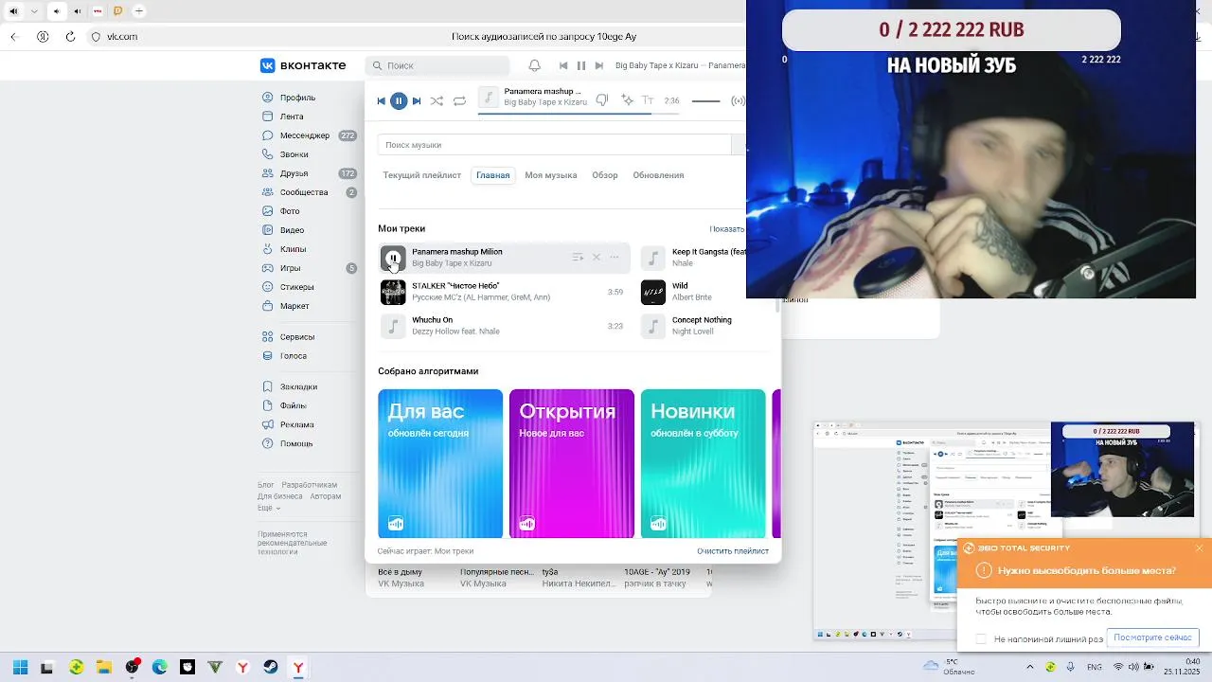Pause music with round blue button

click(399, 100)
